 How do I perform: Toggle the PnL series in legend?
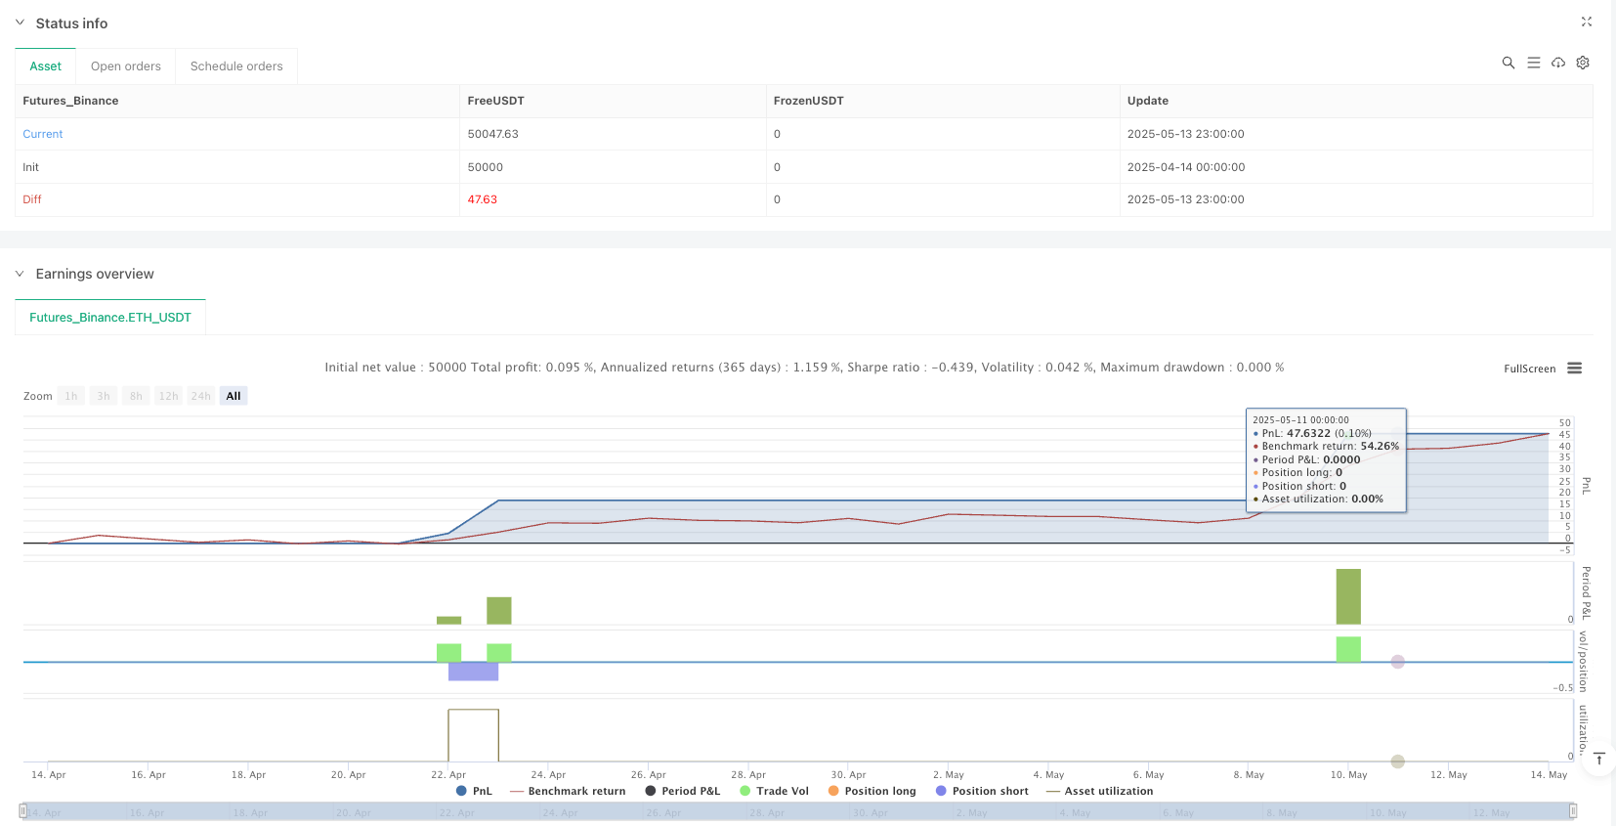point(474,791)
